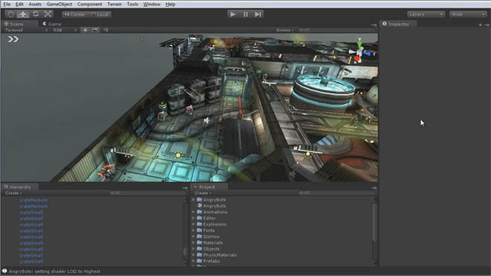Click the scene orientation gizmo
The image size is (491, 276).
tap(359, 51)
